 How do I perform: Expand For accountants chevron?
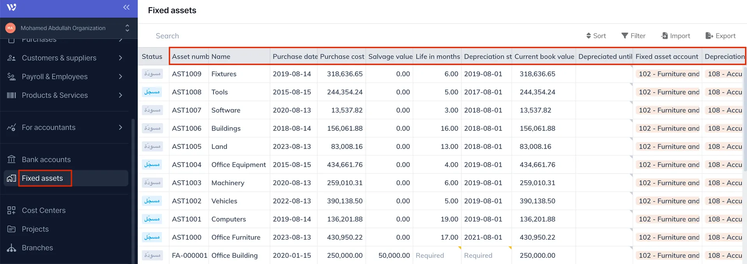121,127
